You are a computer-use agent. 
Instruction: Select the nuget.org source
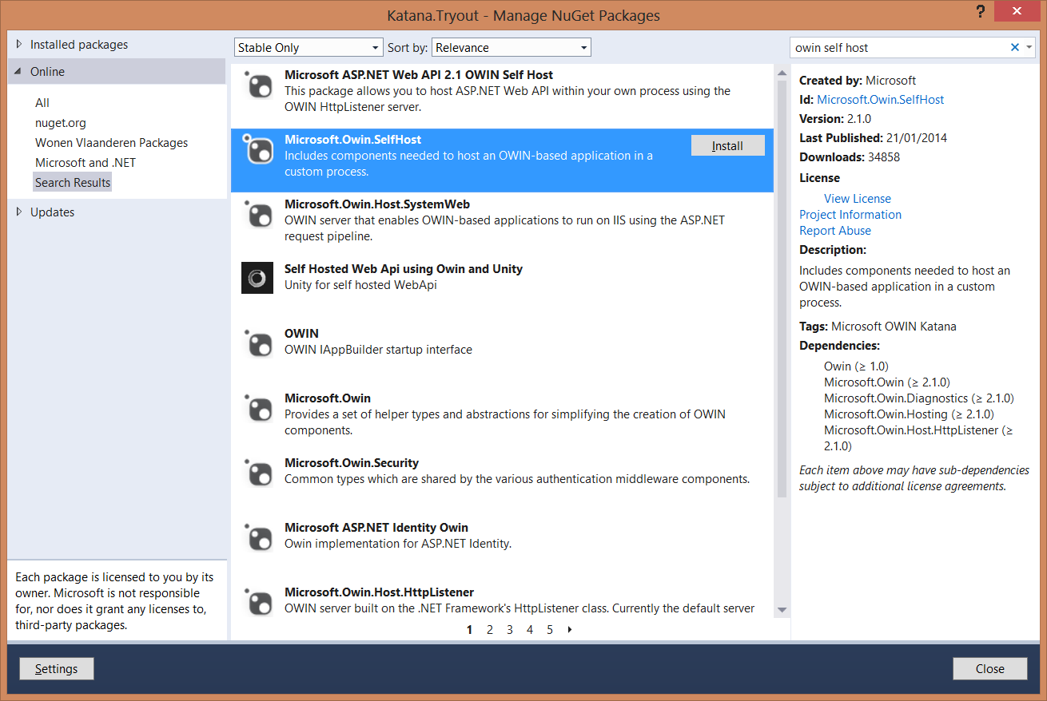pos(61,122)
